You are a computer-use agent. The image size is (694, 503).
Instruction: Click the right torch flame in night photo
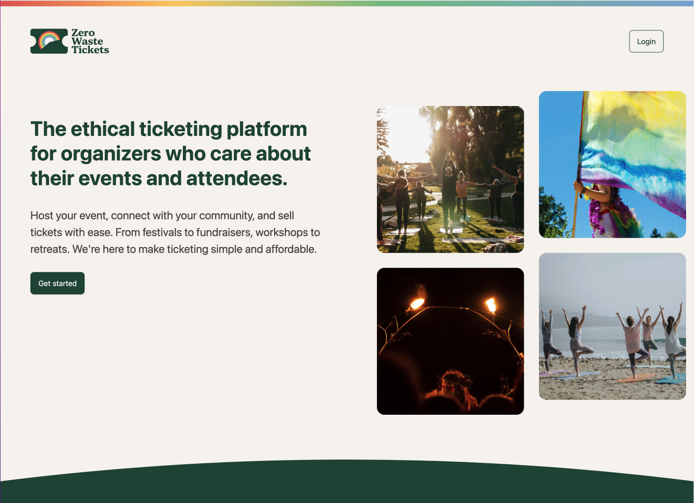[491, 305]
